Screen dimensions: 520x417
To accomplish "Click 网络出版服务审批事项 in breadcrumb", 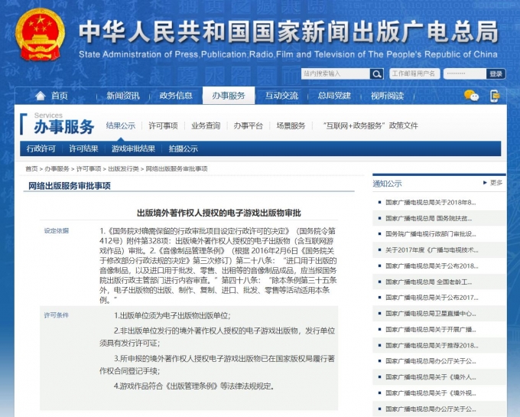I will [x=177, y=169].
